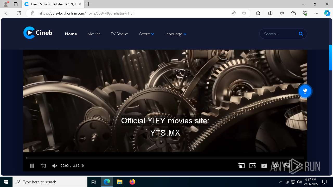Open Split screen view
The height and width of the screenshot is (187, 333).
click(270, 13)
